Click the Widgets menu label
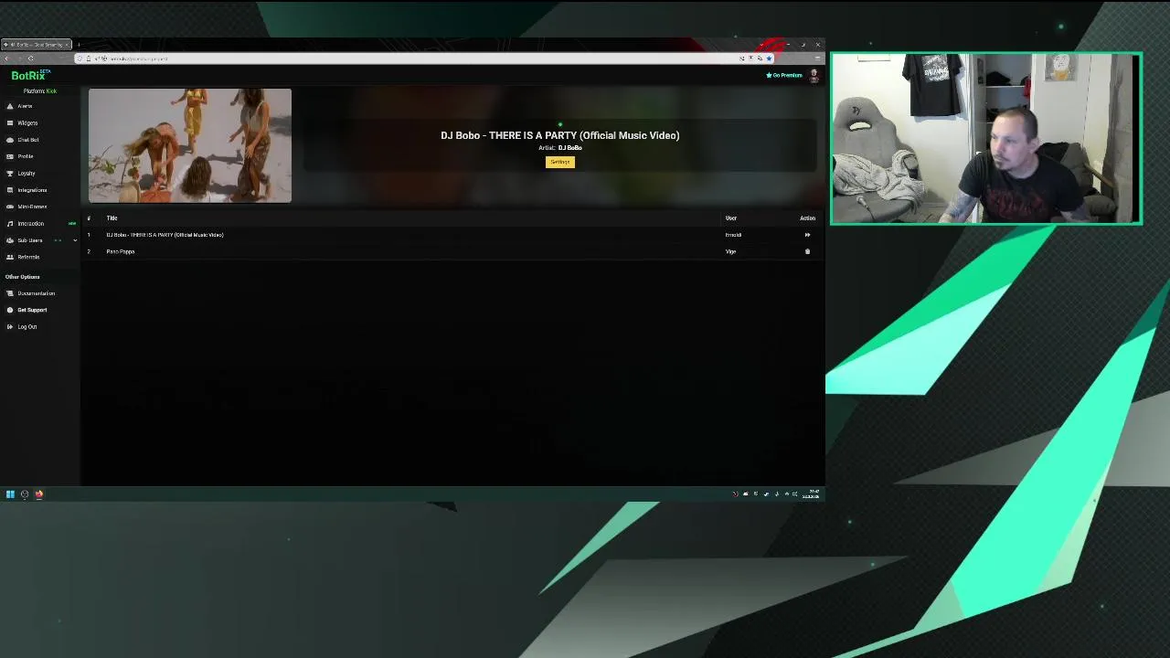The height and width of the screenshot is (658, 1170). [27, 122]
